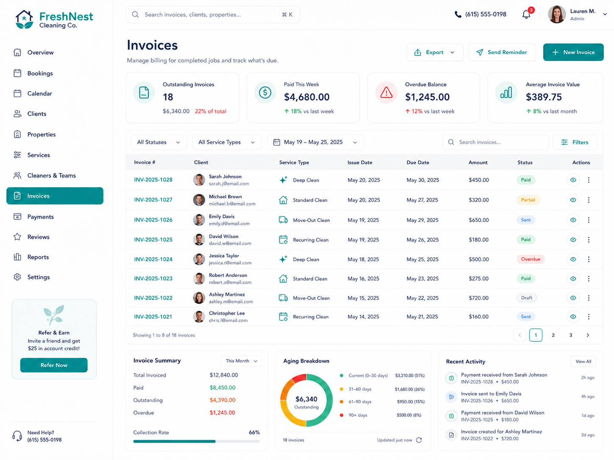614x460 pixels.
Task: Click the green Current (0–30 days) legend dot
Action: point(341,375)
